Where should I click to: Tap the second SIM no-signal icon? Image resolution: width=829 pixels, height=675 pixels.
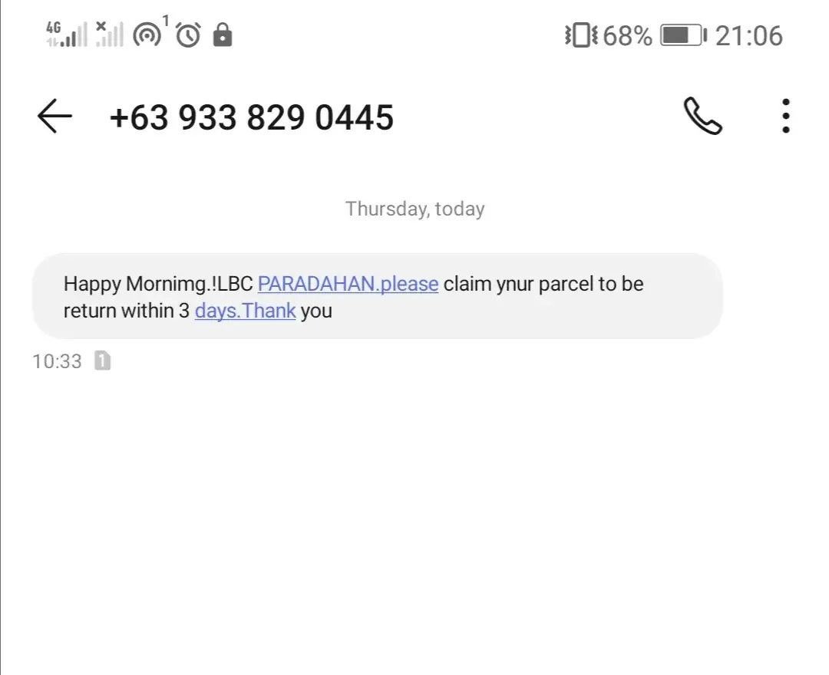coord(109,35)
